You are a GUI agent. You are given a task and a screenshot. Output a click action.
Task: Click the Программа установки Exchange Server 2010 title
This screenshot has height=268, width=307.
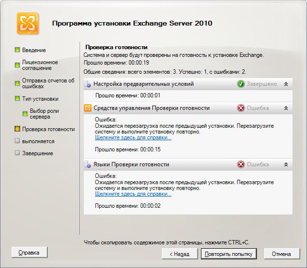tap(132, 23)
